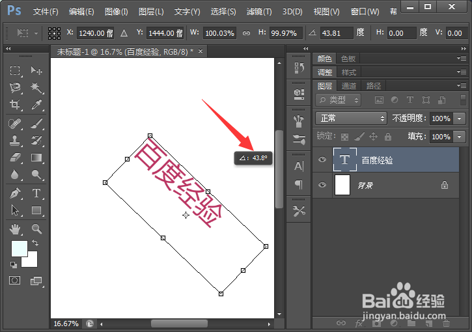Open the Layers panel flyout menu

pos(462,86)
